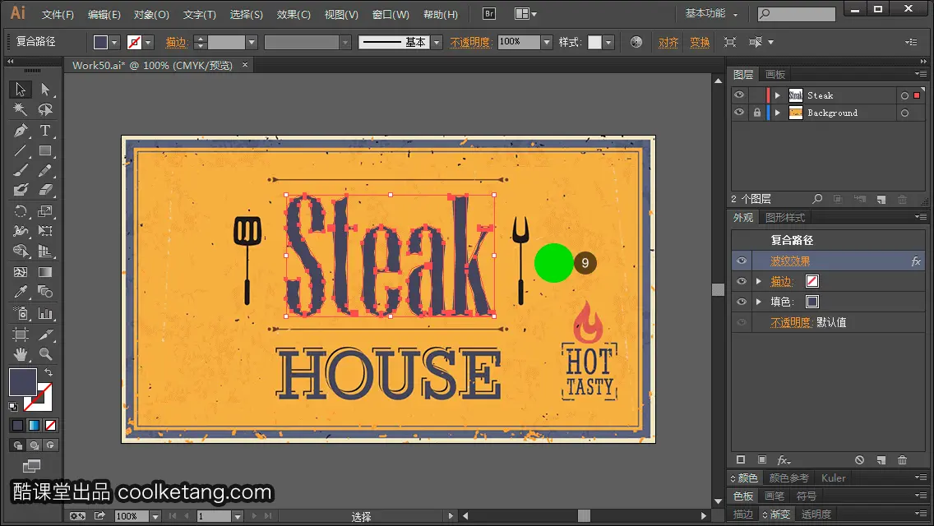Toggle visibility of 描边 stroke attribute
The width and height of the screenshot is (934, 526).
pos(742,281)
